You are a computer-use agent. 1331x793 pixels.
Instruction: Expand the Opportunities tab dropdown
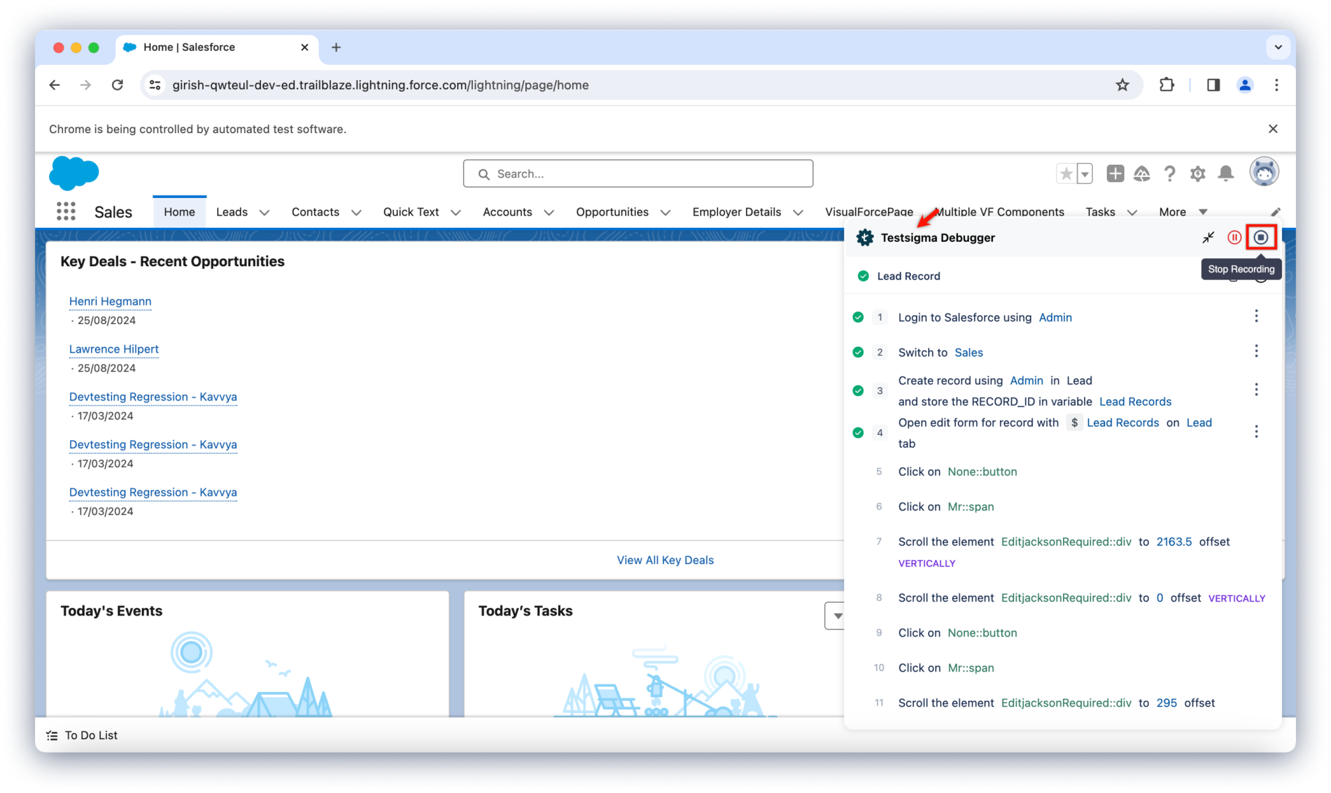tap(665, 213)
